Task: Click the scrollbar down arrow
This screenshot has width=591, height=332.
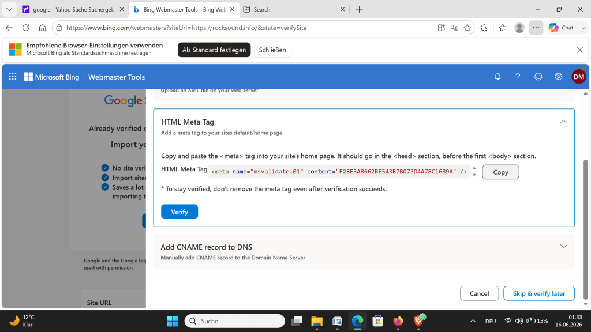Action: [x=585, y=304]
